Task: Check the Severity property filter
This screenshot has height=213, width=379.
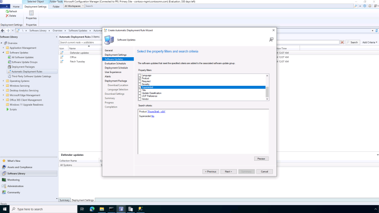Action: pos(140,84)
